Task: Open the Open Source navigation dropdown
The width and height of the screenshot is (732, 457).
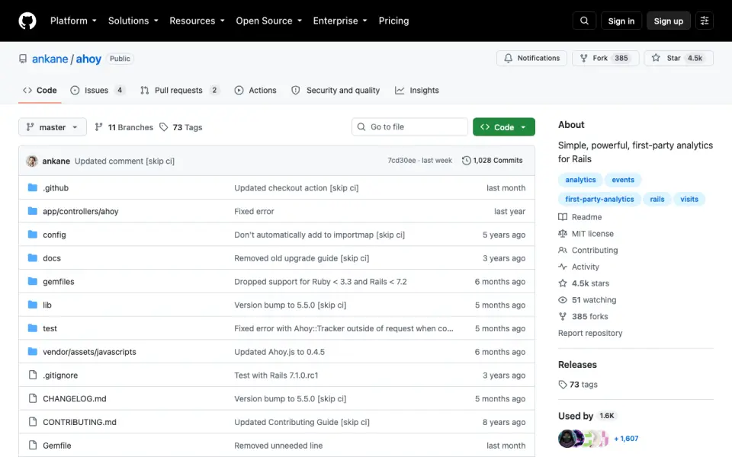Action: (269, 21)
